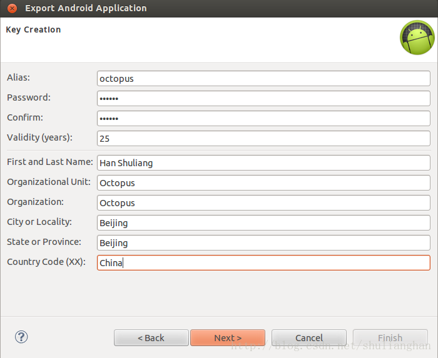This screenshot has height=358, width=438.
Task: Edit the Validity years field
Action: tap(263, 139)
